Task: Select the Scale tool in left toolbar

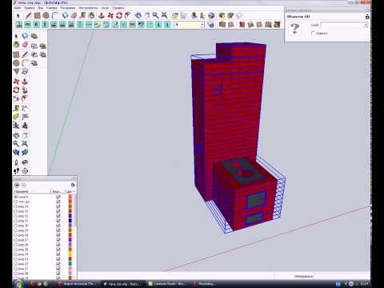Action: [x=17, y=98]
